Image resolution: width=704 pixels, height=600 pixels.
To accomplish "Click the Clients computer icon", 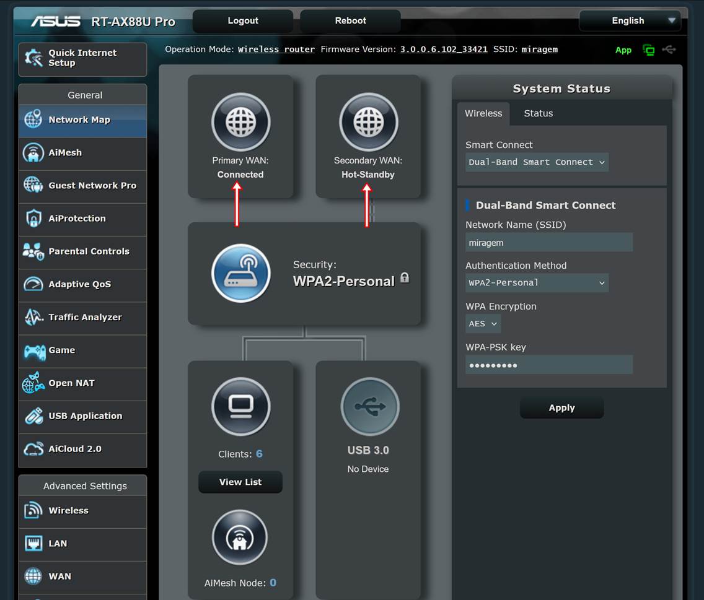I will 240,407.
